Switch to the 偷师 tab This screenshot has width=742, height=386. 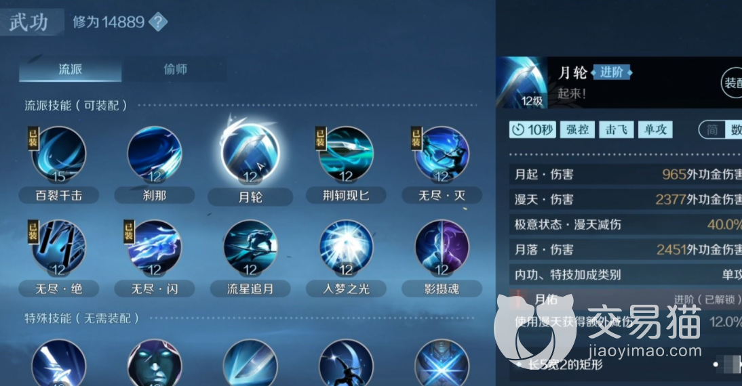[175, 70]
